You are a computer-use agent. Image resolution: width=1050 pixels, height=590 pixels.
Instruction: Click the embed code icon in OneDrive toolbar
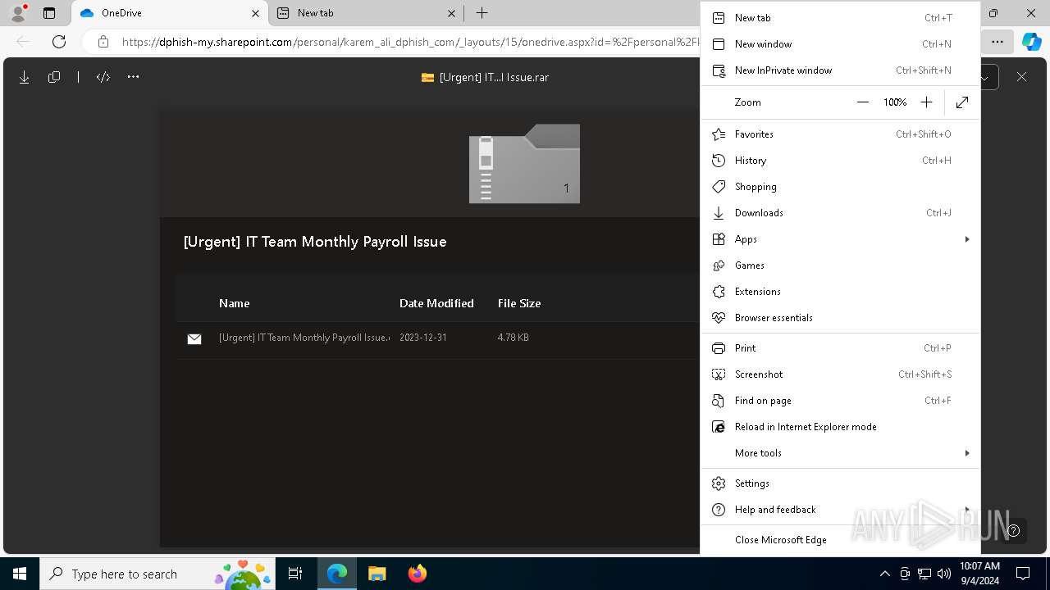103,77
